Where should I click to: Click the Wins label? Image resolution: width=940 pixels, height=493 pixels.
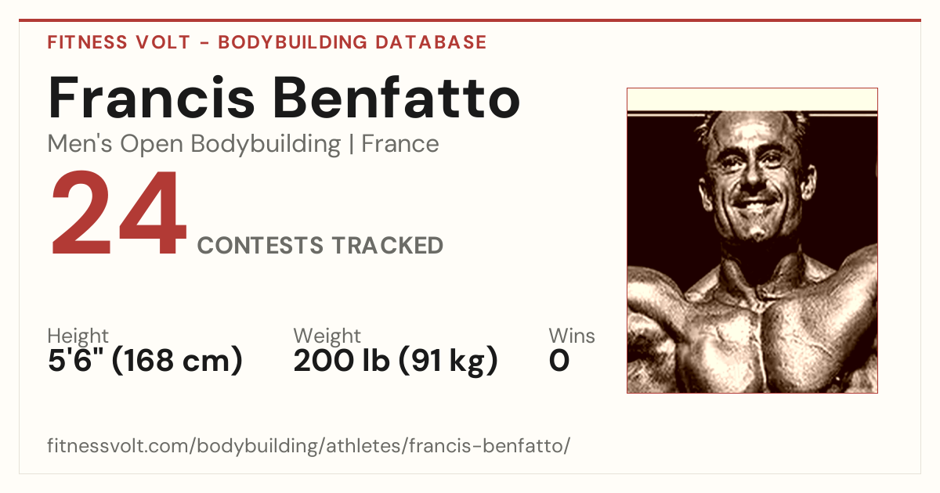(x=572, y=336)
